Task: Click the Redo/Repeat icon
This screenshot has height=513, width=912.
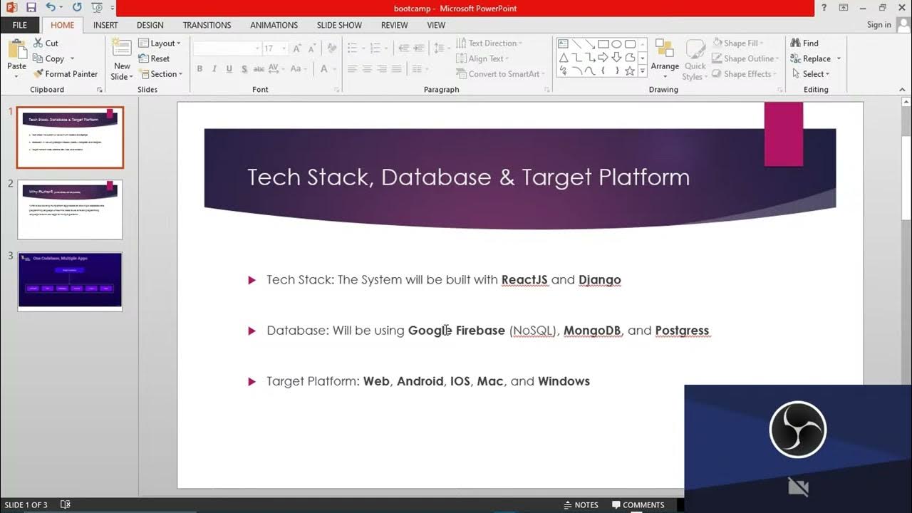Action: pyautogui.click(x=77, y=8)
